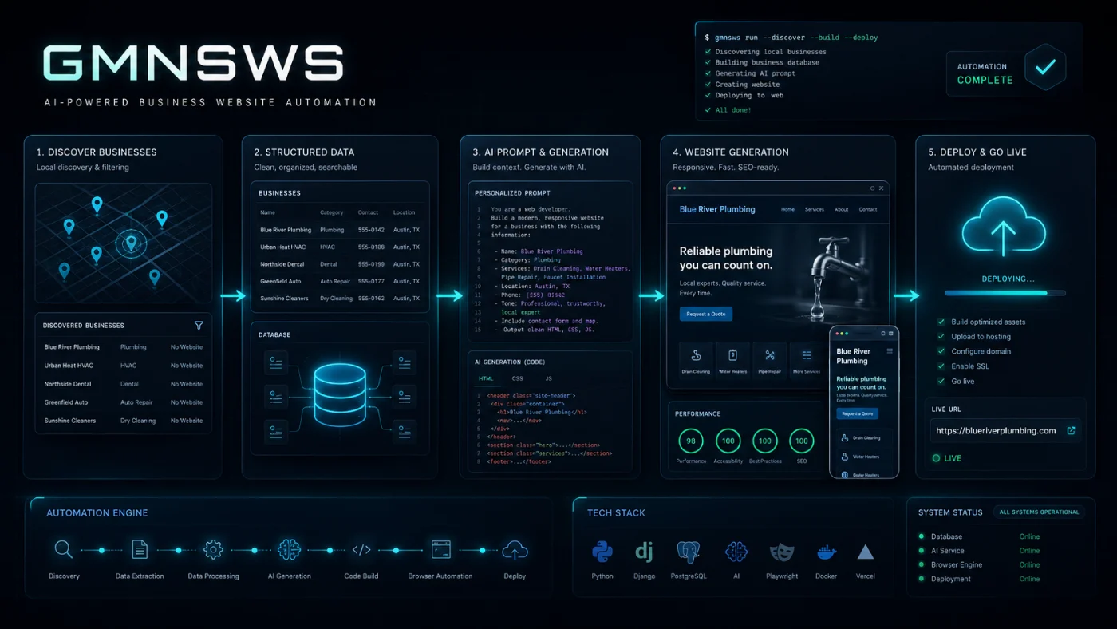Click the Vercel triangle logo
The height and width of the screenshot is (629, 1117).
(x=865, y=552)
